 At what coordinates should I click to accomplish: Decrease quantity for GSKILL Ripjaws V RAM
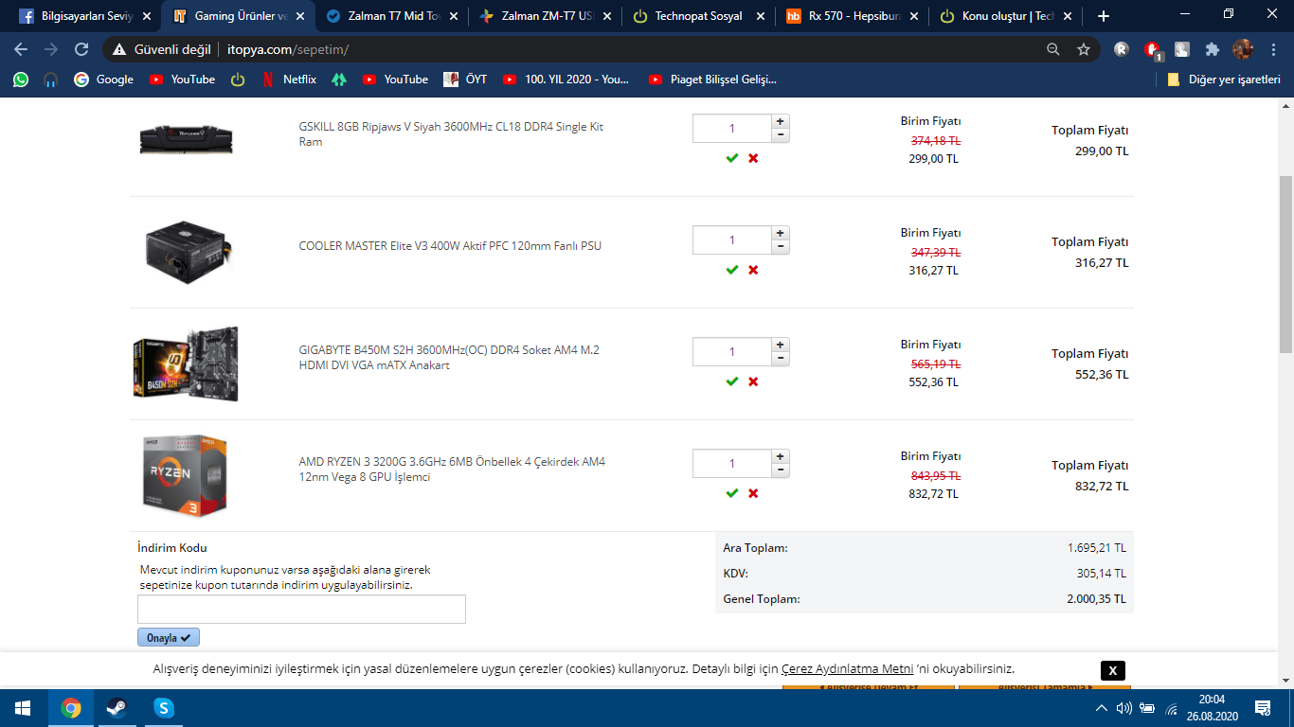click(780, 135)
